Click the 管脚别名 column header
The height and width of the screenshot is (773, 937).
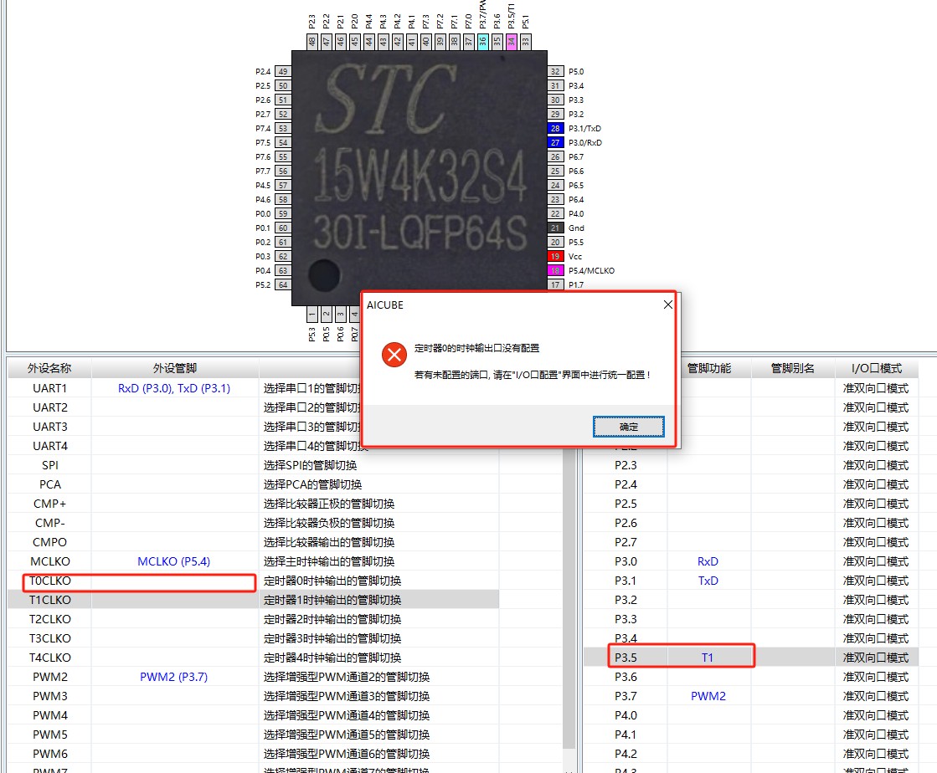tap(792, 368)
